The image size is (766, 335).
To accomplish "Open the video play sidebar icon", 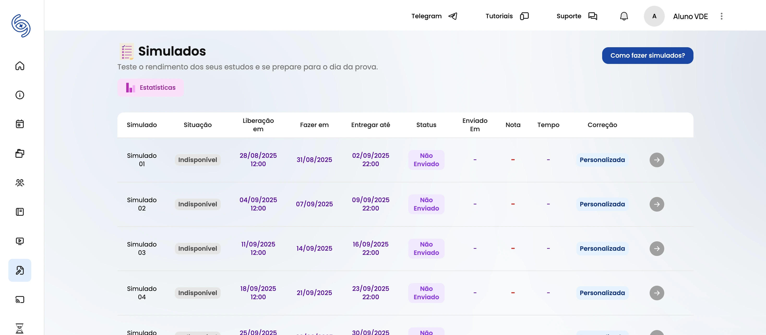I will click(20, 241).
